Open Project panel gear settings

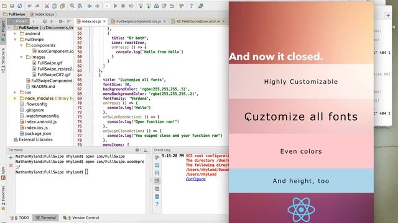coord(61,22)
